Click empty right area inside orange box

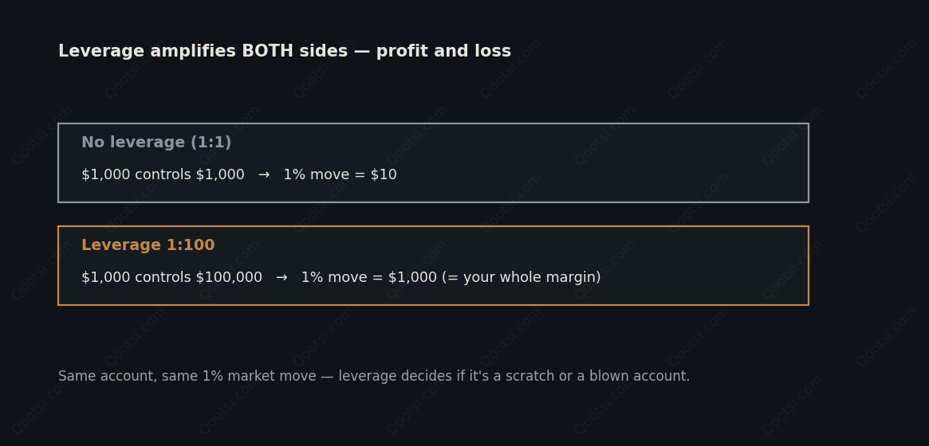pos(711,265)
